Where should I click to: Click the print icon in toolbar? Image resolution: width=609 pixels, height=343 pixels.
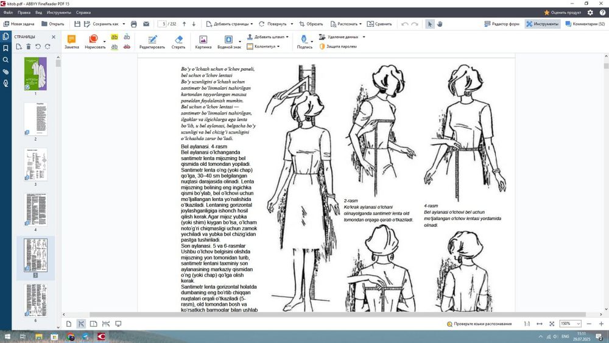tap(134, 24)
